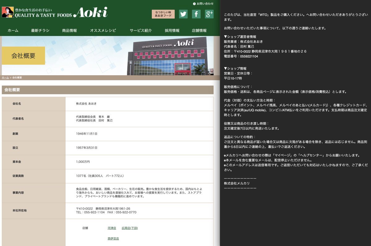Image resolution: width=371 pixels, height=246 pixels.
Task: Open サービス紹介 in the navigation bar
Action: click(141, 31)
